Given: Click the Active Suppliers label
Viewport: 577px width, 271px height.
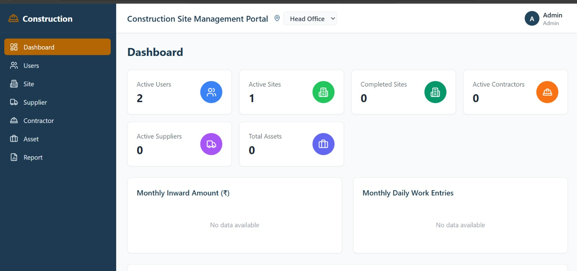Looking at the screenshot, I should coord(159,136).
